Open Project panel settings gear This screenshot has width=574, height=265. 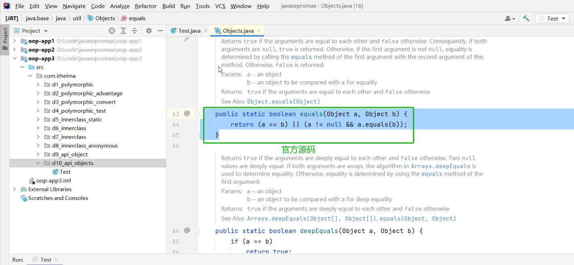point(149,31)
